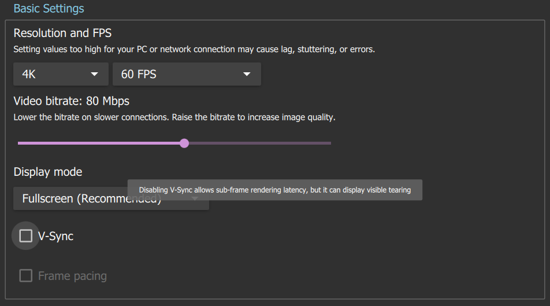Click the V-Sync label text
550x306 pixels.
pos(55,236)
